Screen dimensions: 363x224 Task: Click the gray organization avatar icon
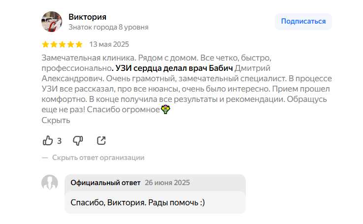tap(50, 183)
